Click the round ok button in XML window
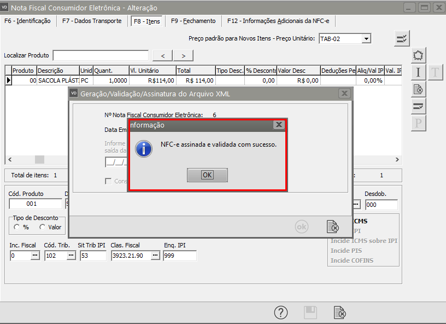Screen dimensions: 446x324 (302, 227)
